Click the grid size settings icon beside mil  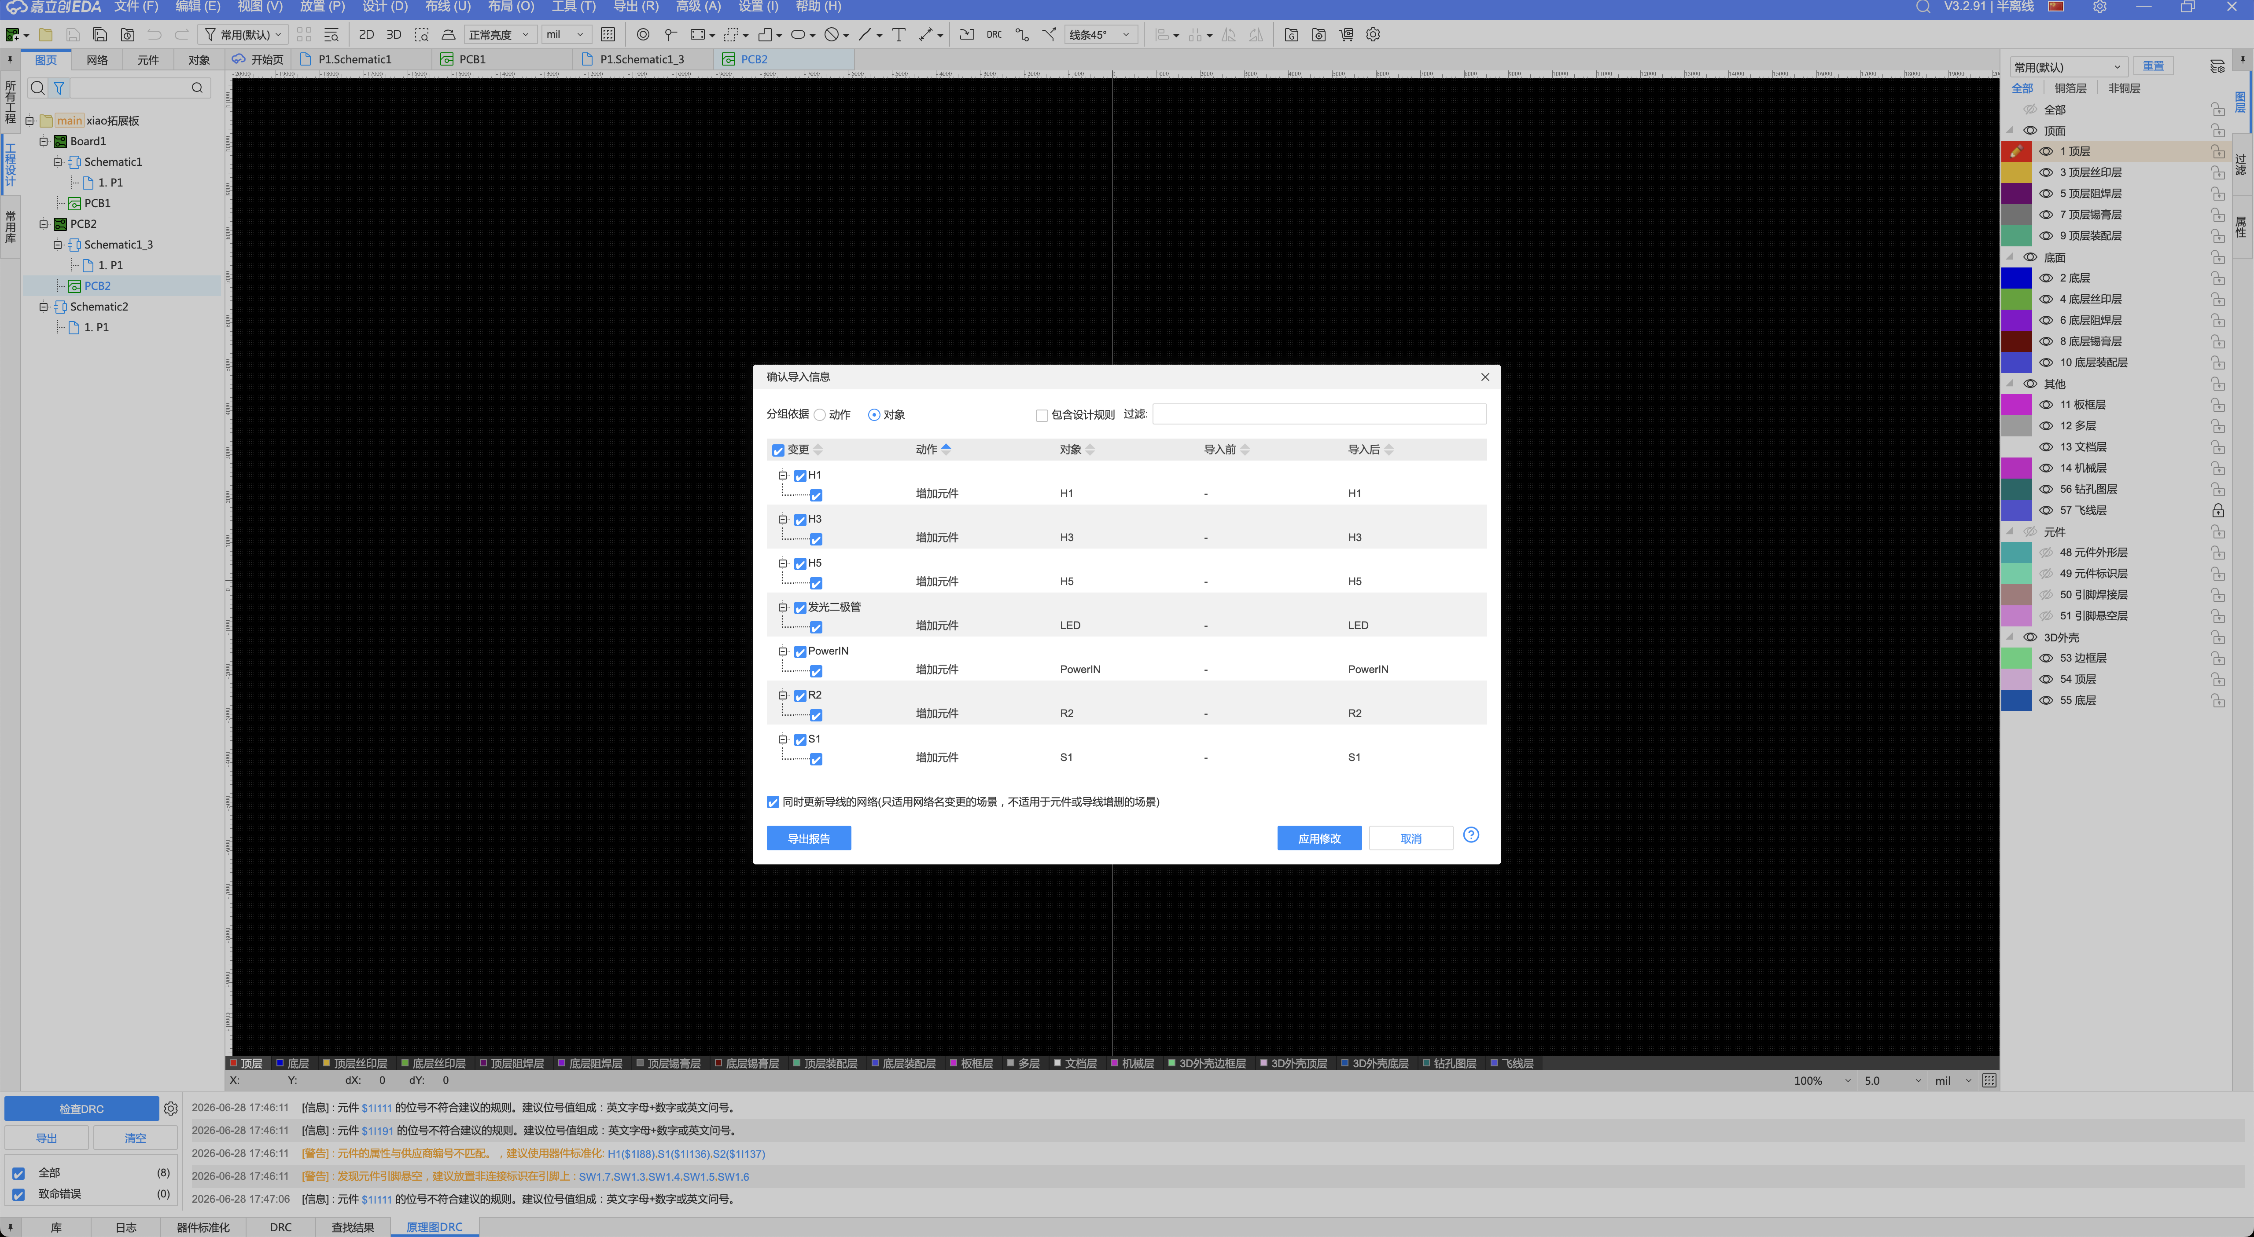[x=608, y=35]
